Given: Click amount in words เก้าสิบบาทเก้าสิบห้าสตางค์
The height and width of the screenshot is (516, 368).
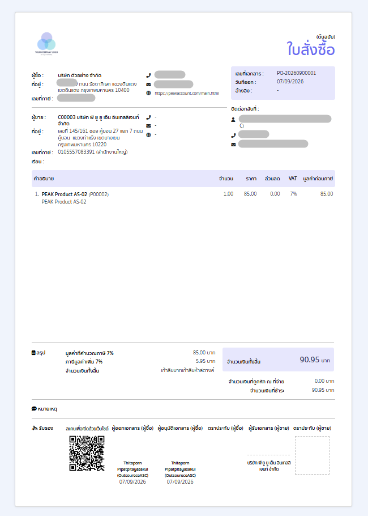Looking at the screenshot, I should [187, 370].
